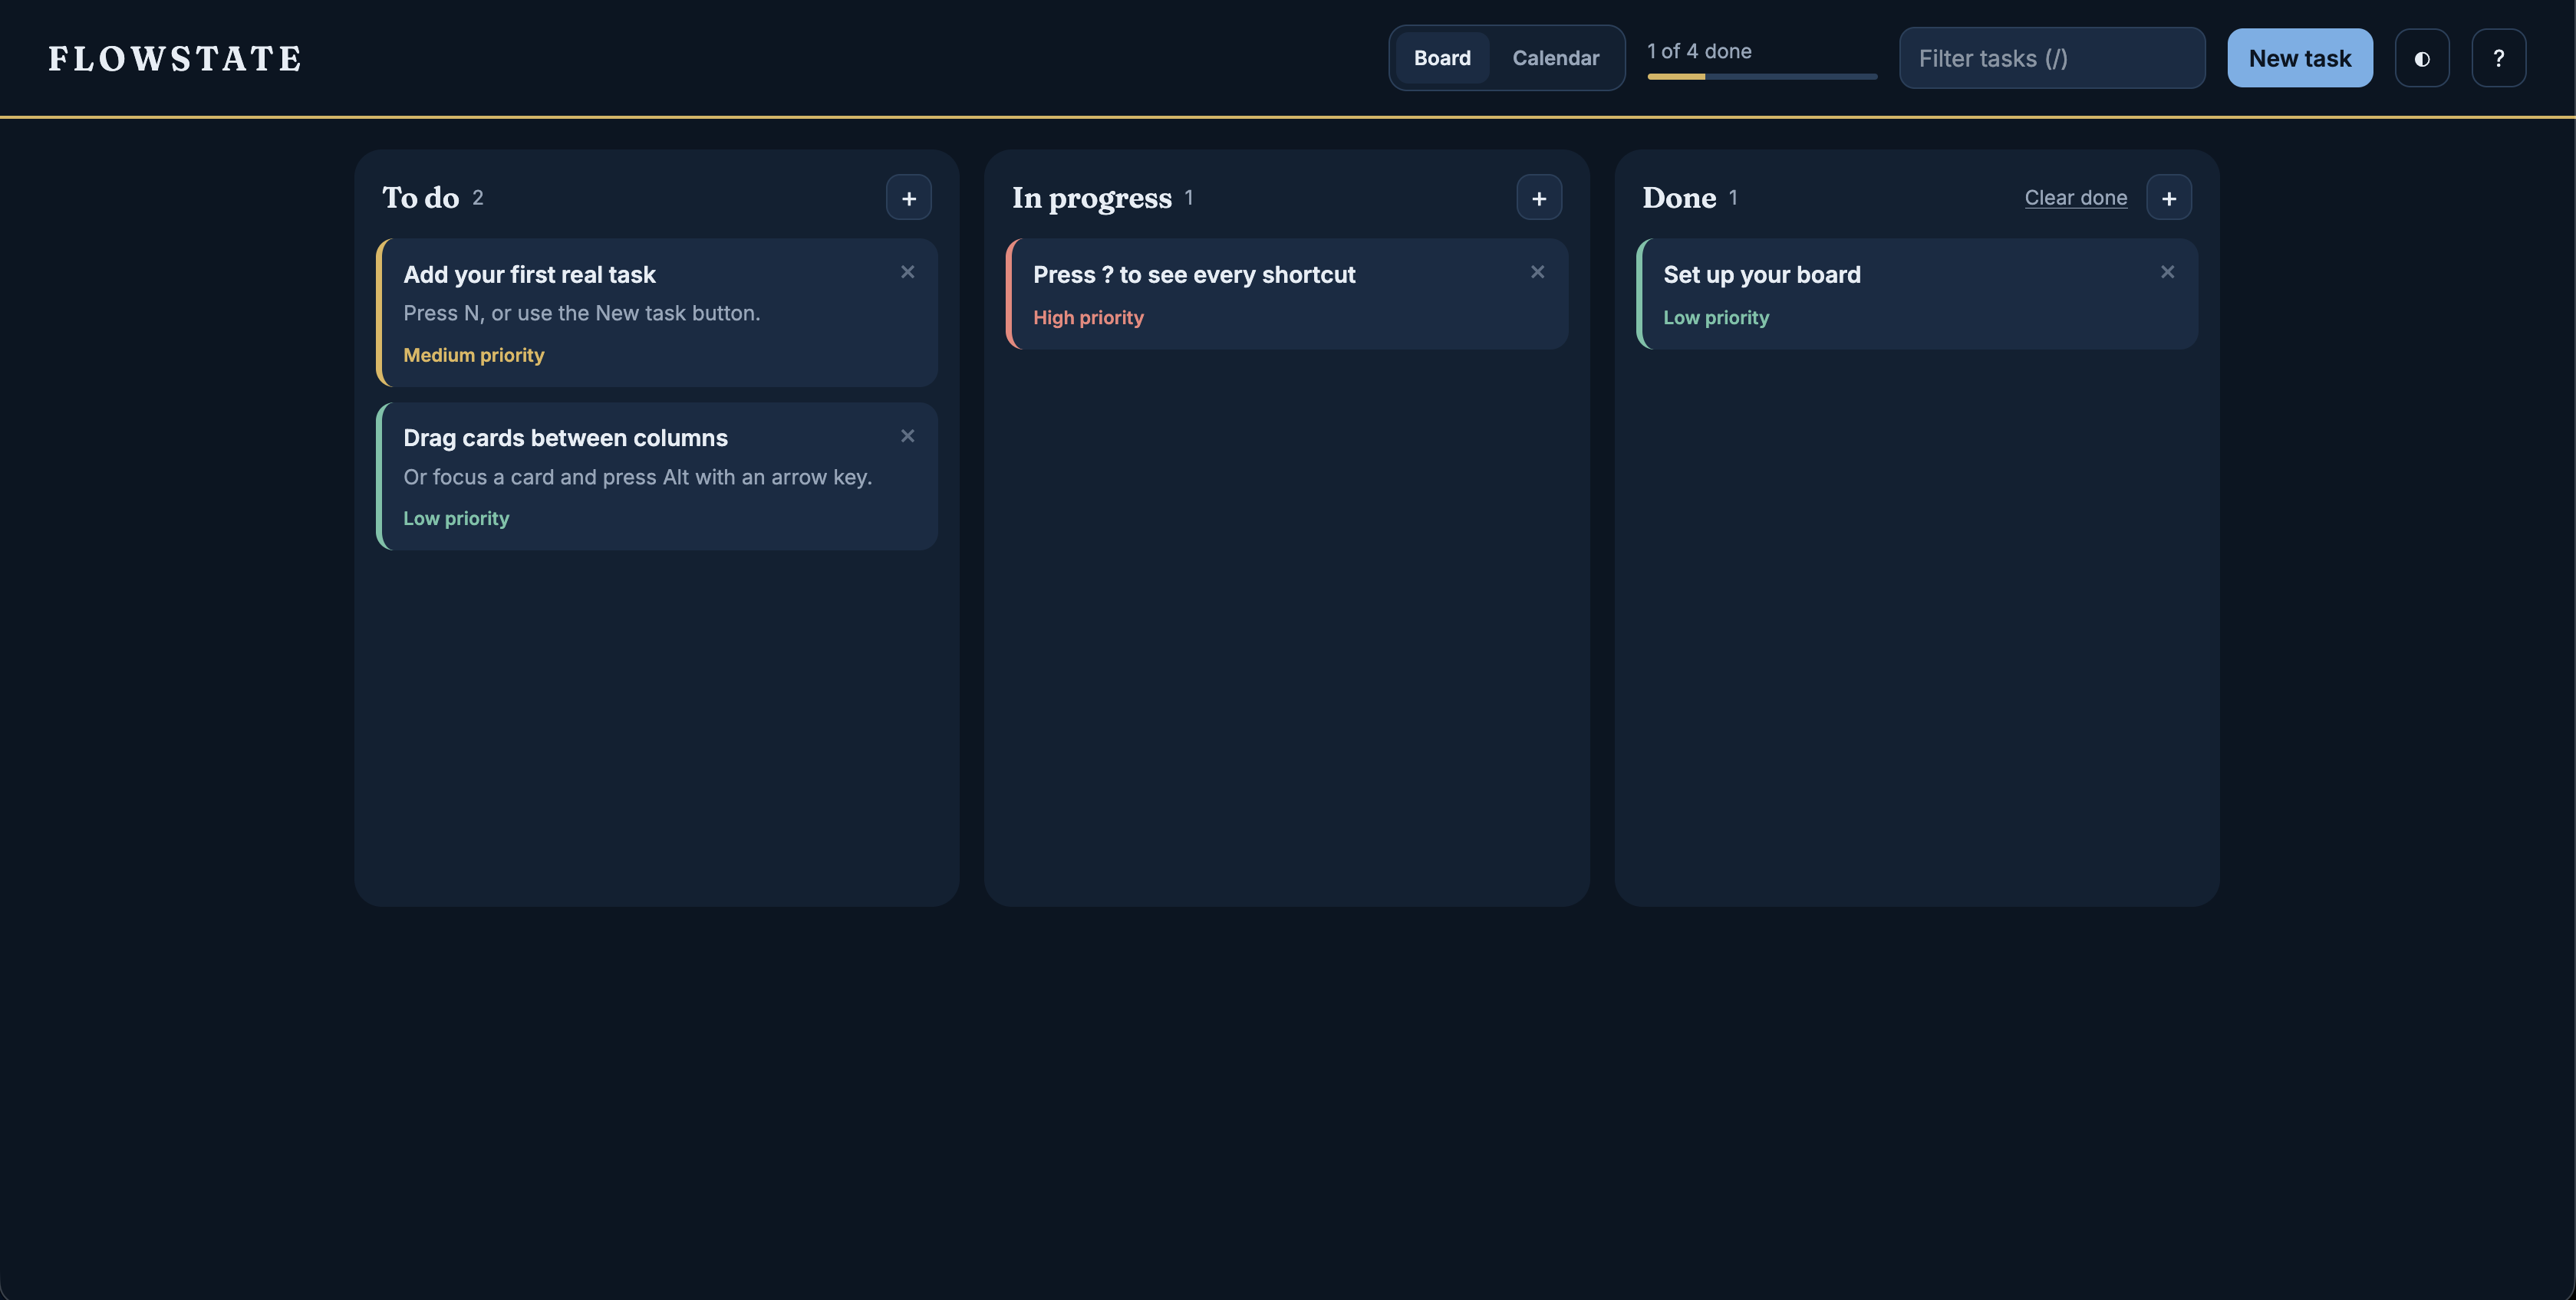The width and height of the screenshot is (2576, 1300).
Task: Open the keyboard shortcuts help
Action: [2498, 58]
